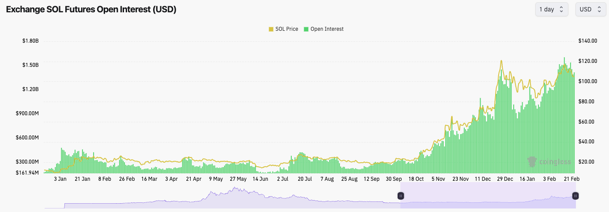Grab the left range slider pause handle

pos(401,196)
